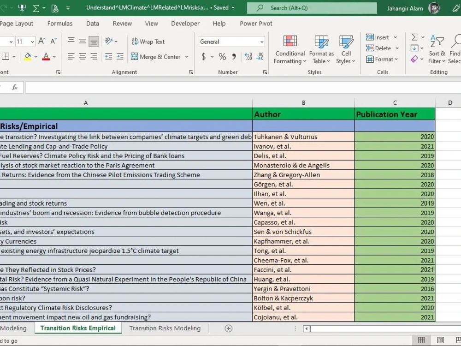
Task: Click the AutoSum icon in quick access toolbar
Action: click(36, 8)
